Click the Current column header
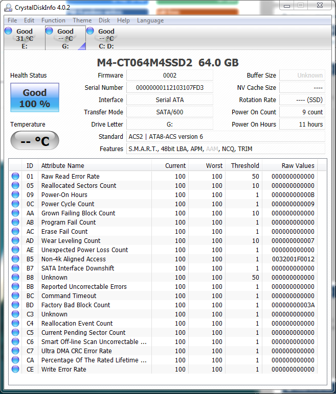The height and width of the screenshot is (394, 336). tap(170, 165)
